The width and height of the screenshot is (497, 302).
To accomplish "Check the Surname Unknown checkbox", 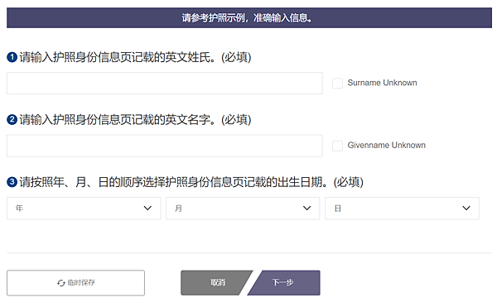I will (x=337, y=84).
